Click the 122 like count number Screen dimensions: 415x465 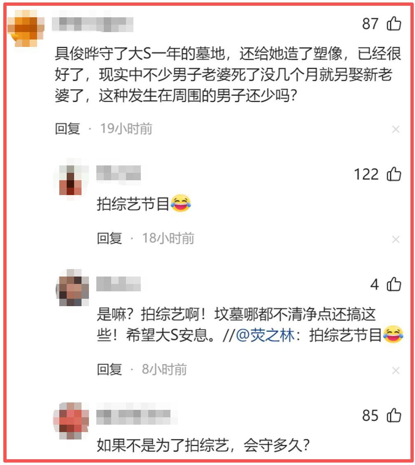click(366, 174)
